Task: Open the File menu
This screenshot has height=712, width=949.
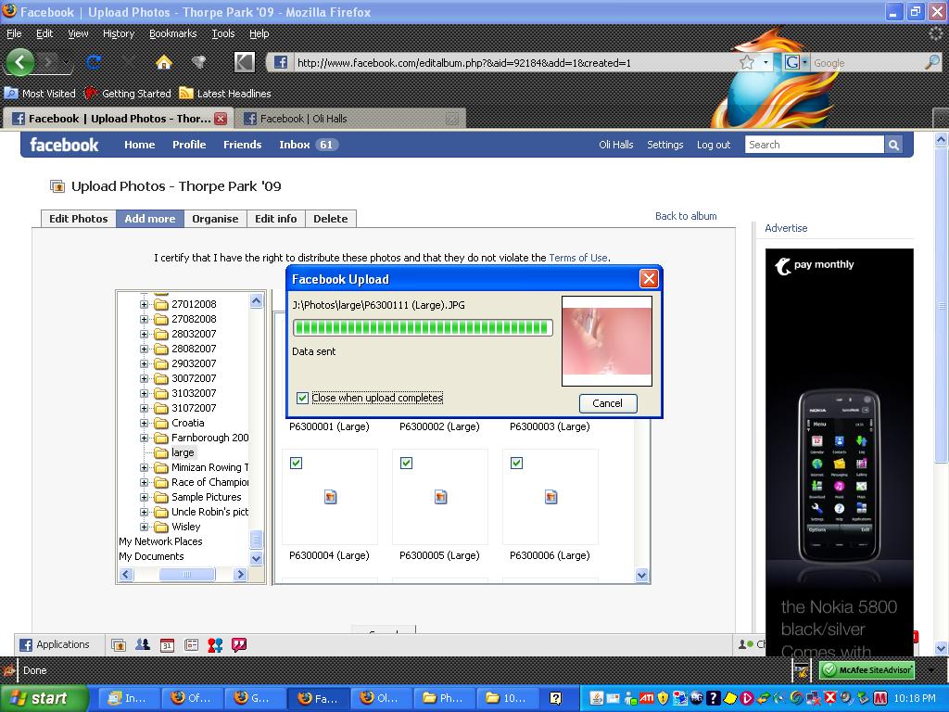Action: (14, 34)
